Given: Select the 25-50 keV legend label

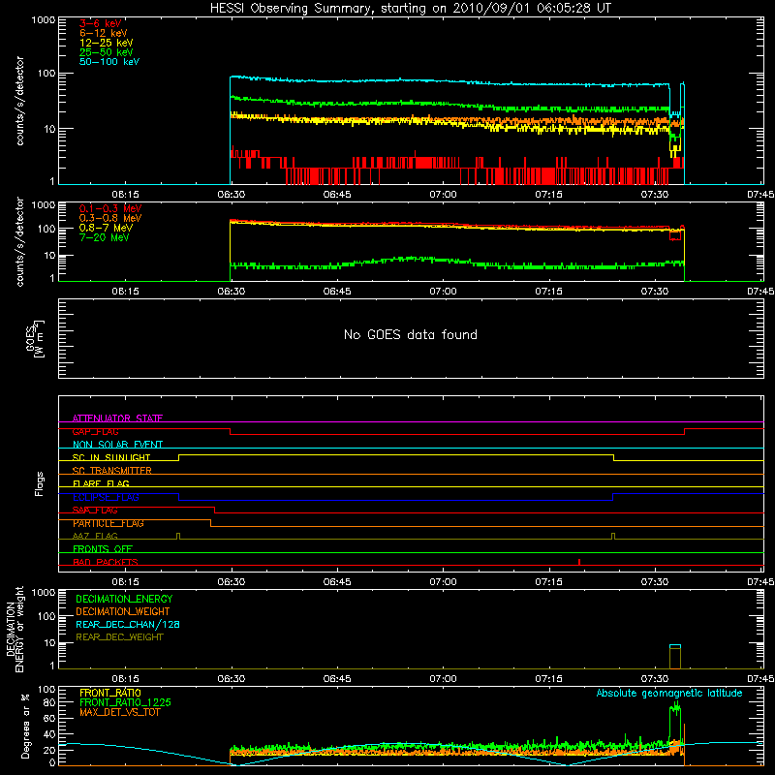Looking at the screenshot, I should (x=106, y=52).
